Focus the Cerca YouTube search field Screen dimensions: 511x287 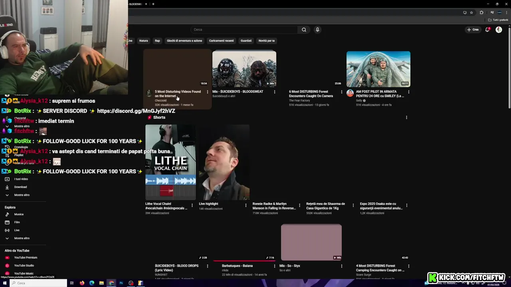tap(244, 29)
